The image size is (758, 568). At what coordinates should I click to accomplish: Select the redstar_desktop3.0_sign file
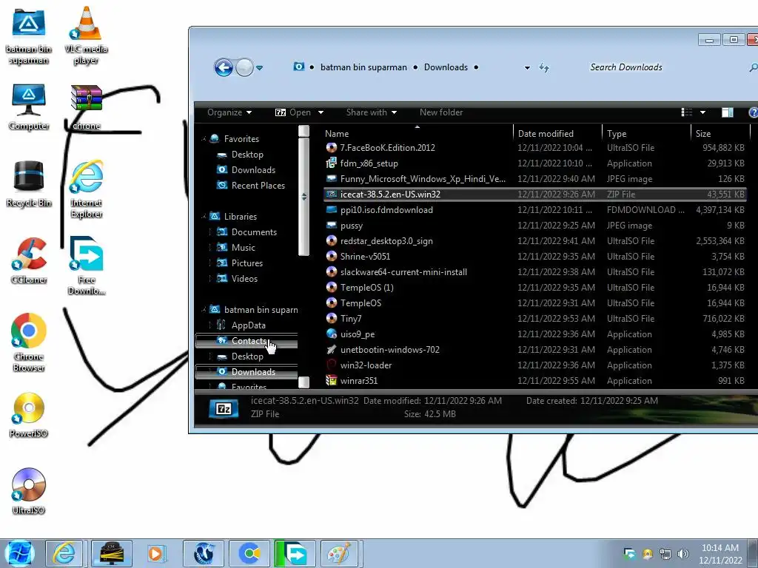pos(535,241)
